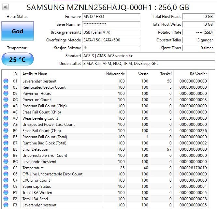Screen dimensions: 217x209
Task: Click the Understøttet features field
Action: click(148, 64)
